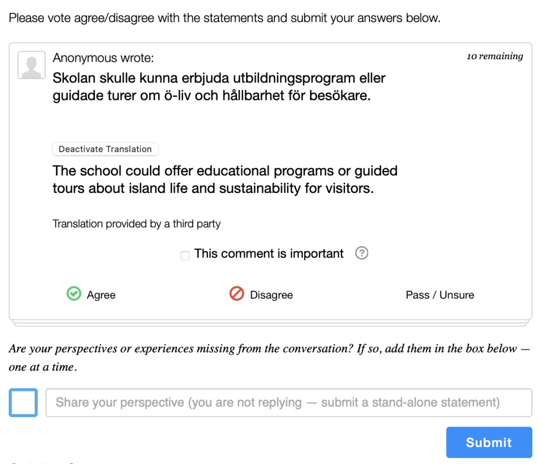The height and width of the screenshot is (464, 542).
Task: Click the blue Submit button
Action: (489, 442)
